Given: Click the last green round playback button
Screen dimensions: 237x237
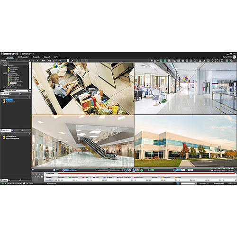Looking at the screenshot, I should click(142, 170).
